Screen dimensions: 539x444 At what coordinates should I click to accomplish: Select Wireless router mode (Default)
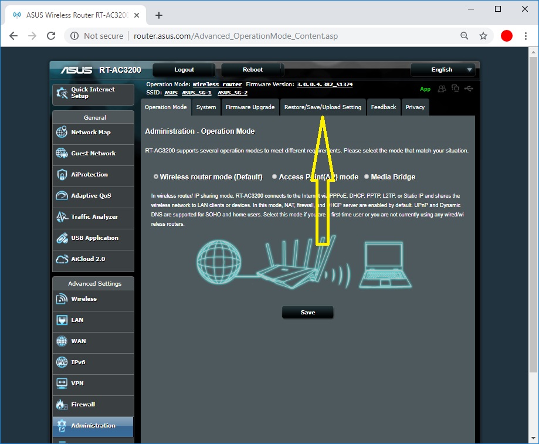tap(156, 177)
